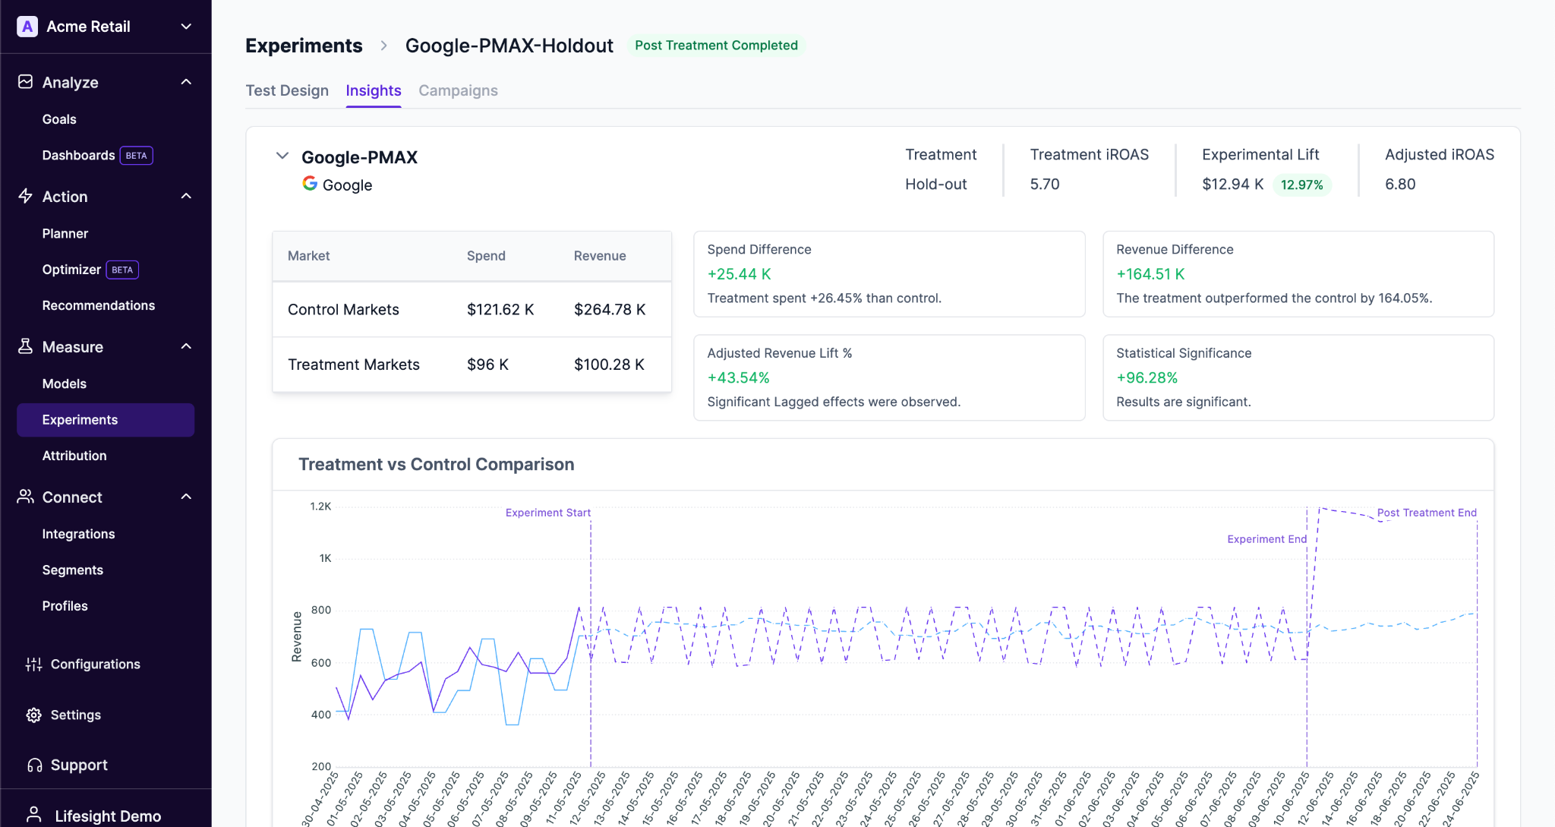Click the Analyze section icon

click(25, 82)
